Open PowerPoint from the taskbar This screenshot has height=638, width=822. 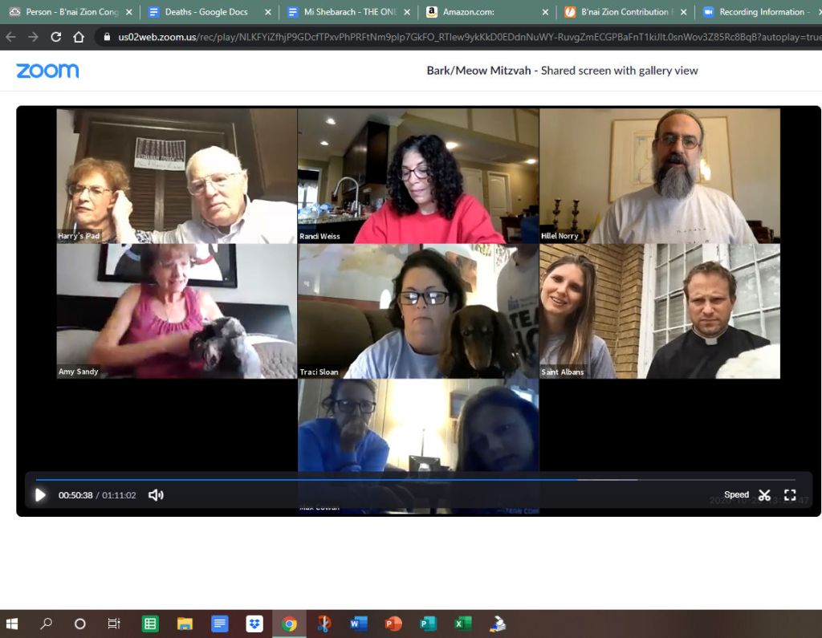(393, 624)
